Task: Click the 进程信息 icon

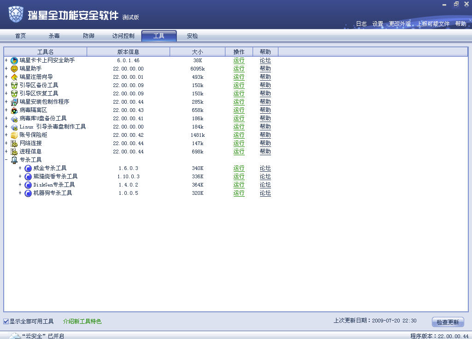Action: [x=14, y=152]
